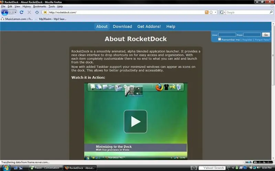The image size is (275, 171).
Task: Go to the Download page
Action: point(122,27)
